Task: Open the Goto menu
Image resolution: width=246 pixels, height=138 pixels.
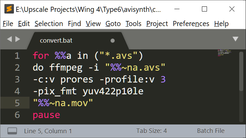Action: [x=113, y=24]
